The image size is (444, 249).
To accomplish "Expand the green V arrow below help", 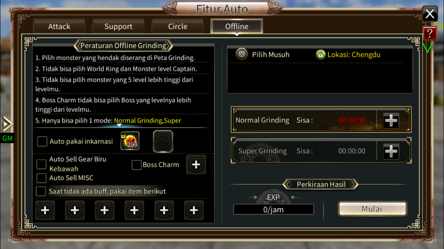I will tap(428, 47).
